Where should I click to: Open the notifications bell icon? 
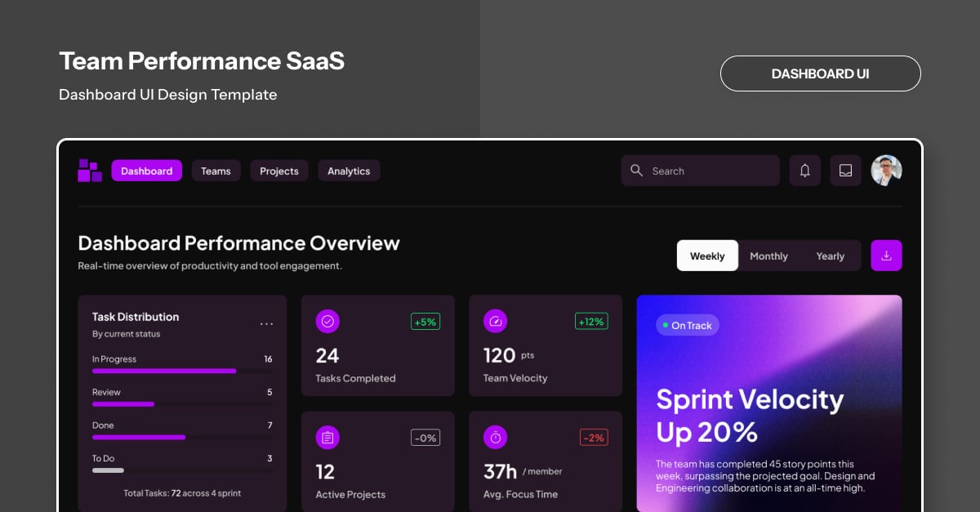pos(804,171)
